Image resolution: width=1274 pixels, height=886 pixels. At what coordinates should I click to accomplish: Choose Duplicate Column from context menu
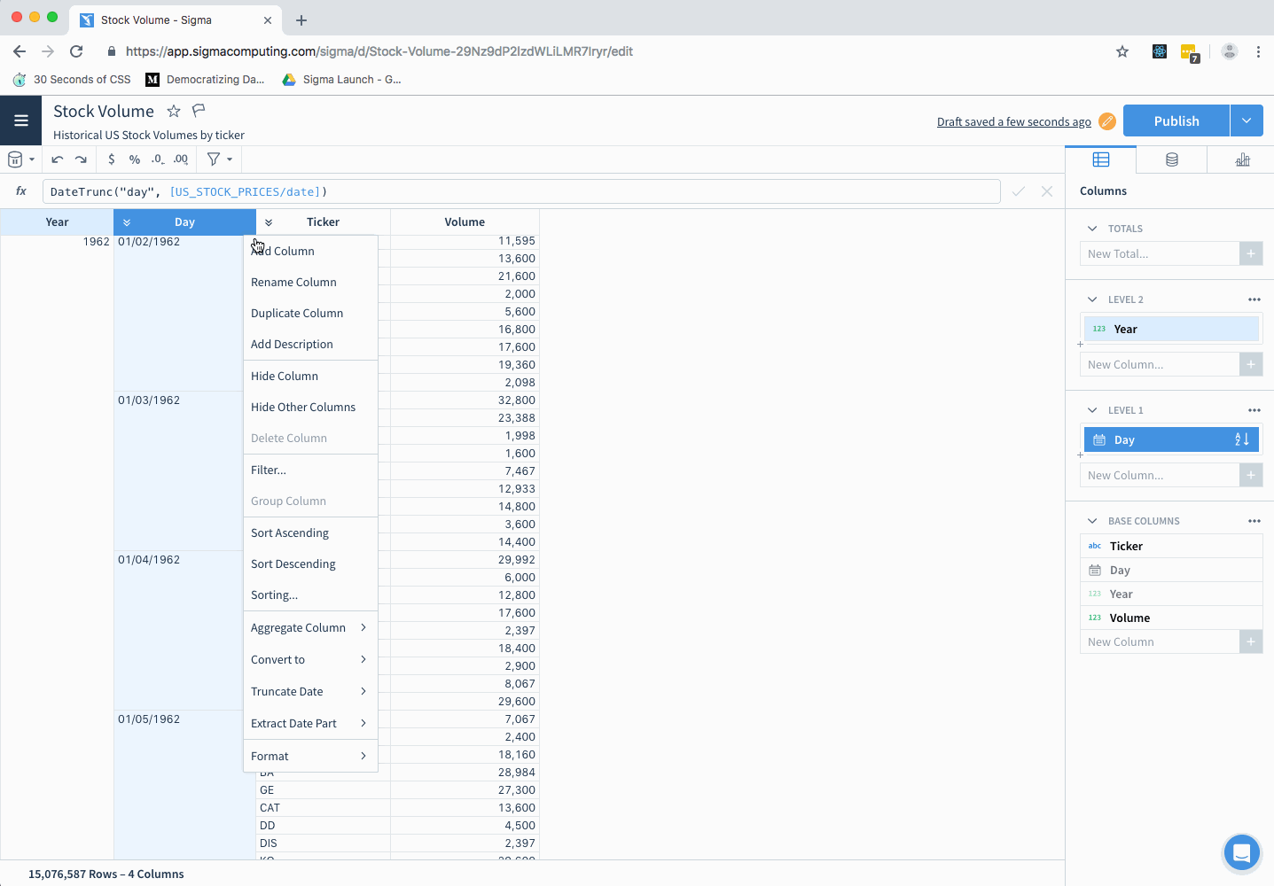pyautogui.click(x=310, y=313)
